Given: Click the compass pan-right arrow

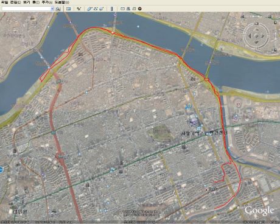Looking at the screenshot, I should click(263, 36).
